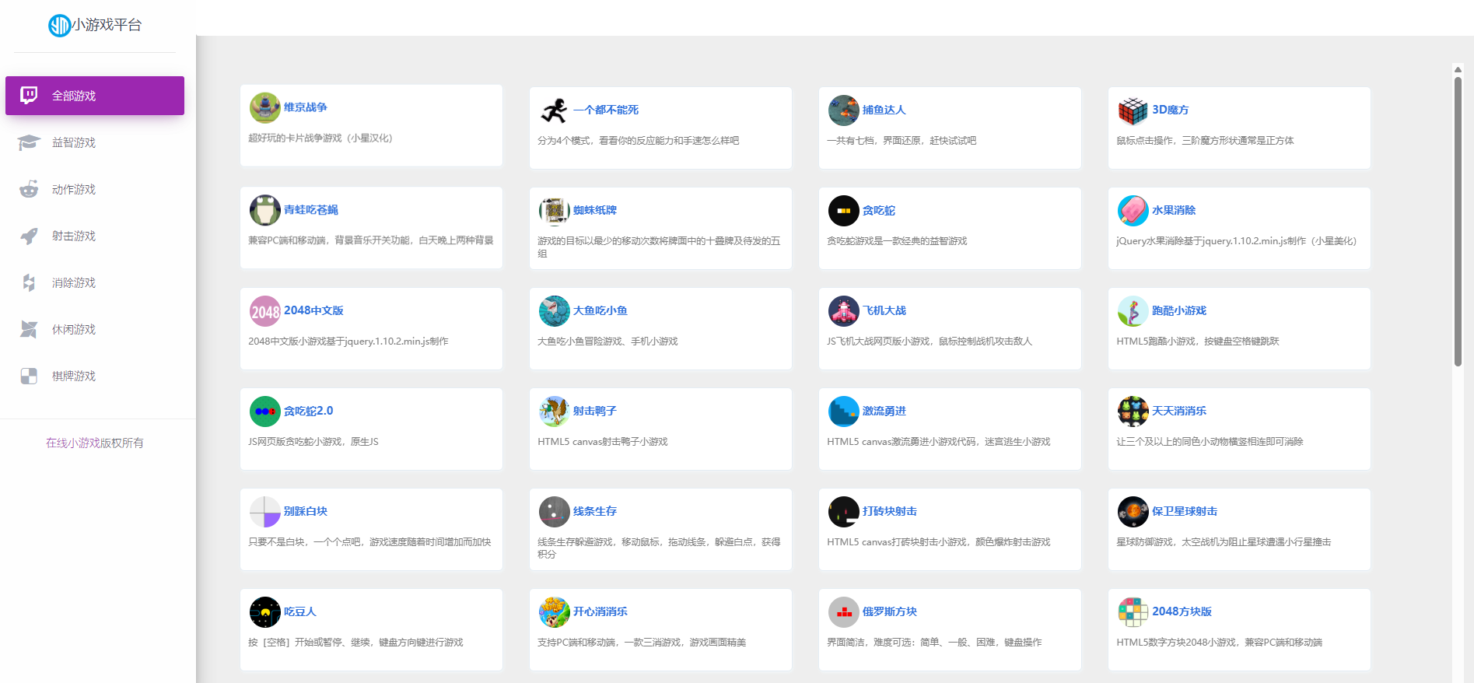Open the 2048中文版 title link
Image resolution: width=1474 pixels, height=683 pixels.
tap(313, 310)
